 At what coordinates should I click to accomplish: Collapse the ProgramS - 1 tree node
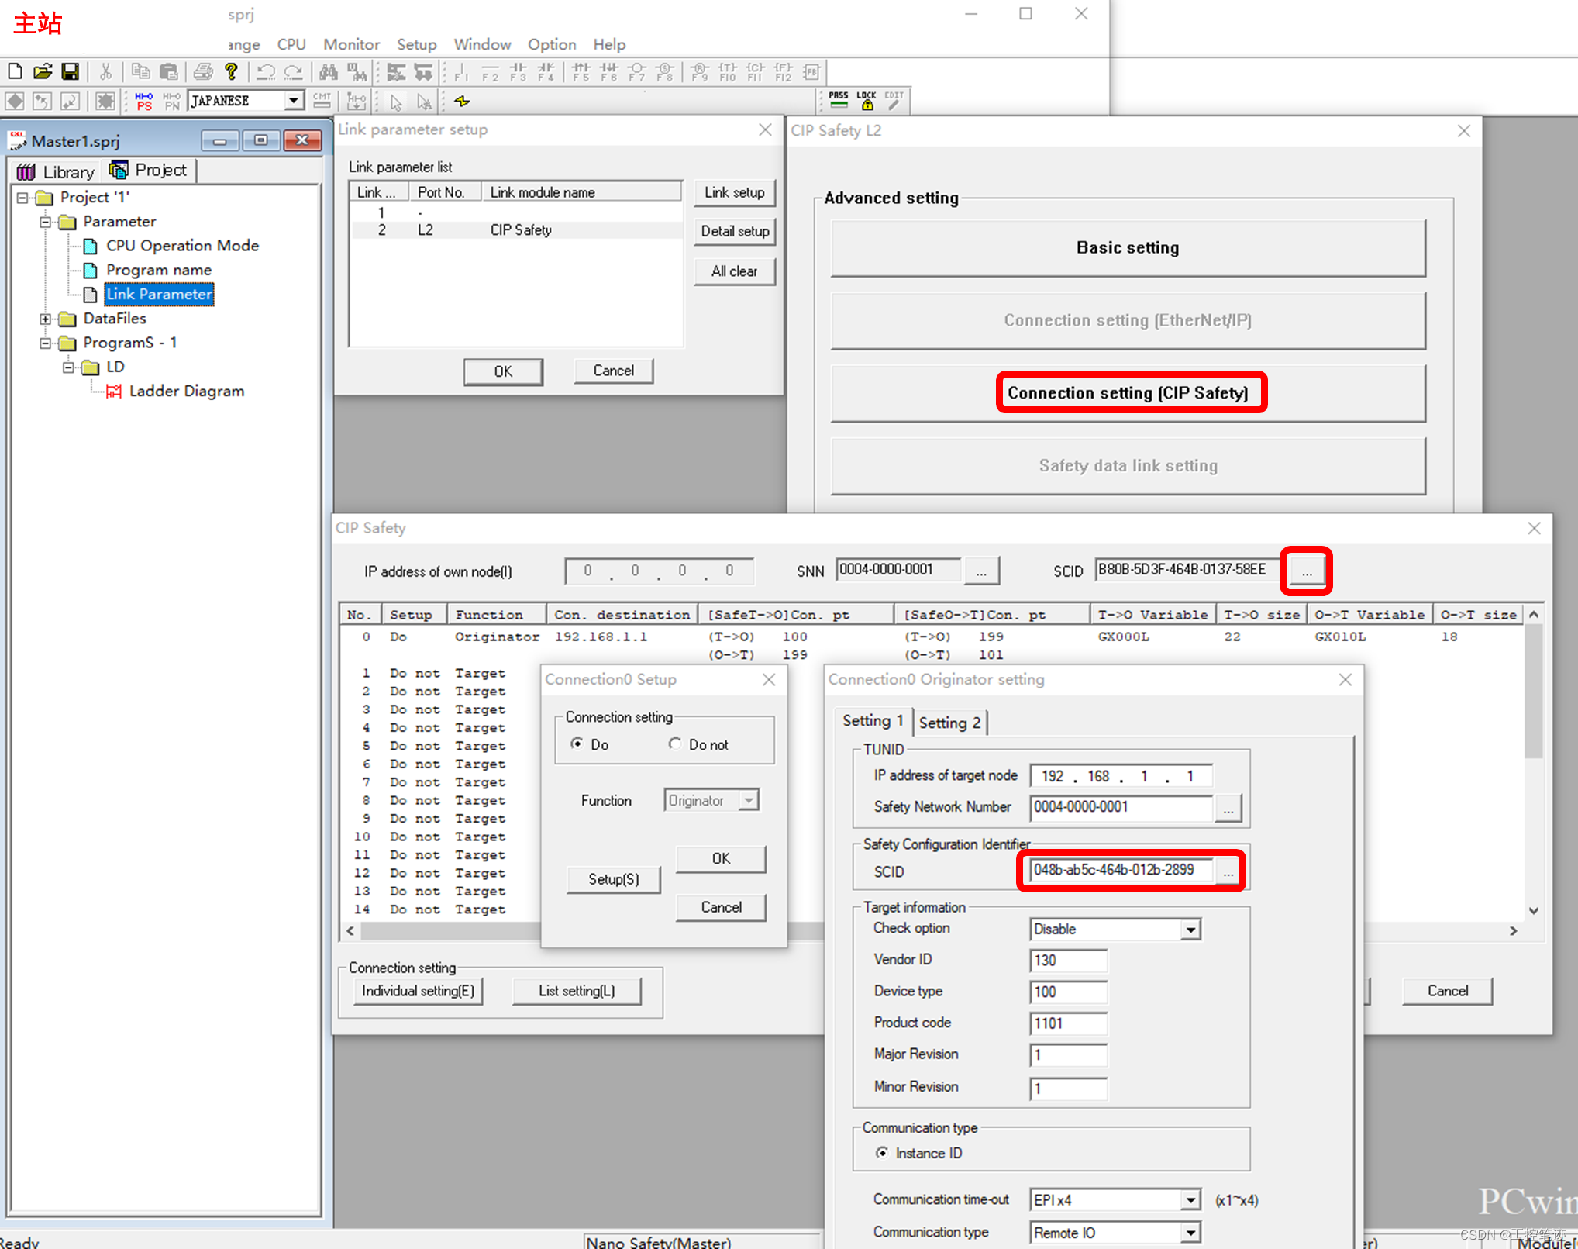coord(46,343)
